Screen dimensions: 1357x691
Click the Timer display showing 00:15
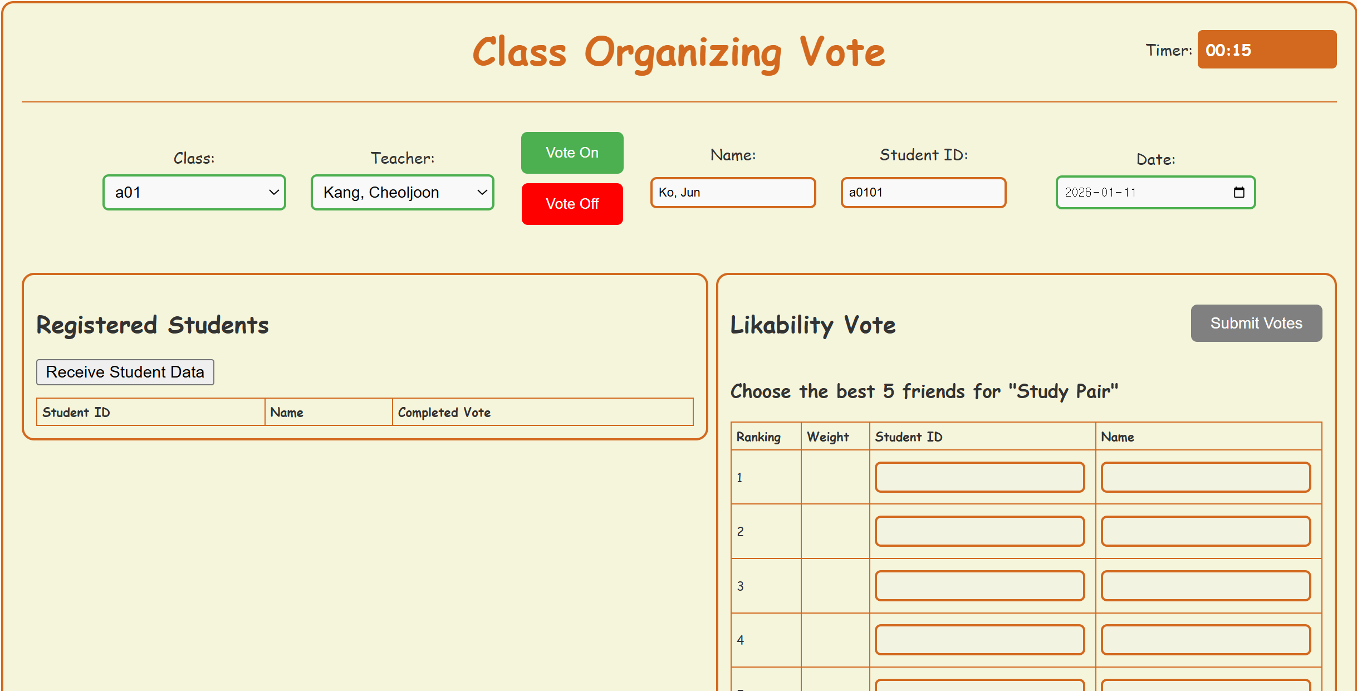tap(1267, 50)
